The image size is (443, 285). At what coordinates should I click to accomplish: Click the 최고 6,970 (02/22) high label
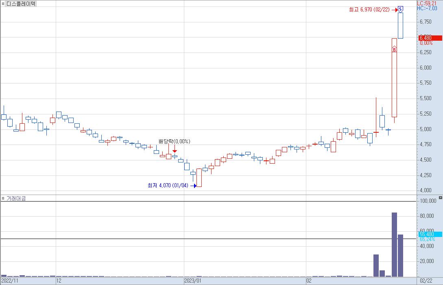point(369,10)
